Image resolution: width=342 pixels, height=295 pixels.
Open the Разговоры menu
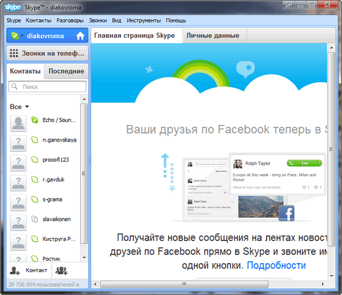(70, 21)
